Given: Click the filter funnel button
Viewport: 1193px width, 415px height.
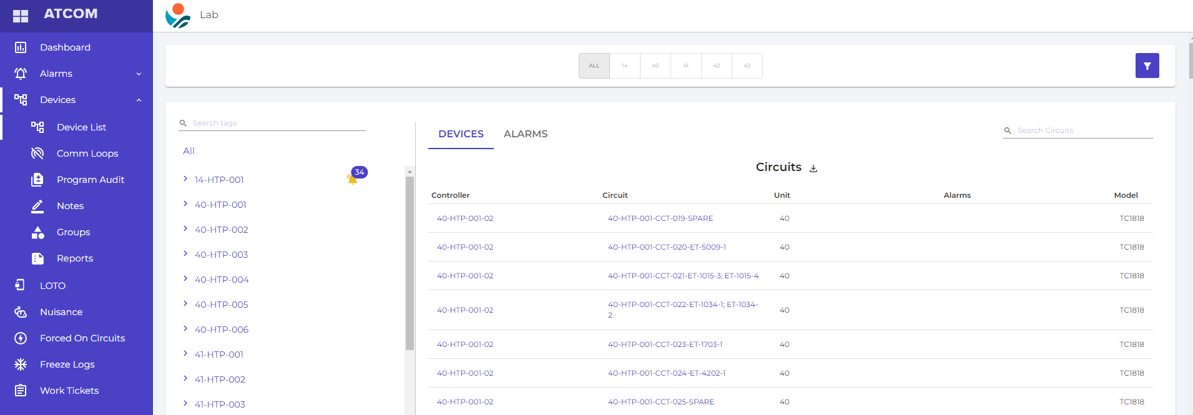Looking at the screenshot, I should [1147, 66].
